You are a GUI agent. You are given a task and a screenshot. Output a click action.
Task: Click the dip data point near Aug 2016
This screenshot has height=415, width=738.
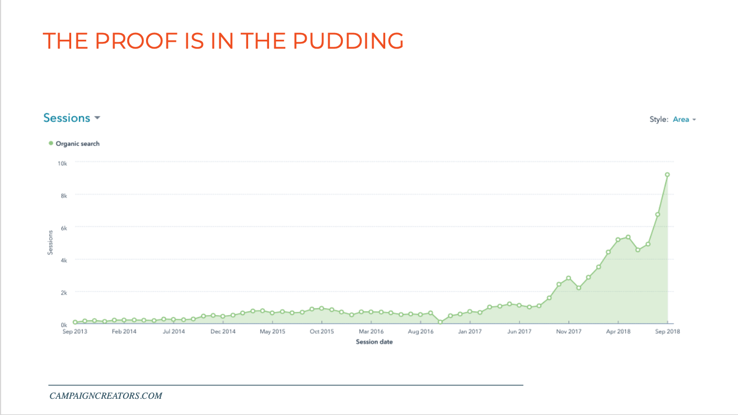440,322
